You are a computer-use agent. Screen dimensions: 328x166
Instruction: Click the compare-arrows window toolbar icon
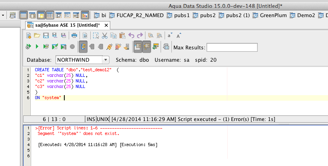click(59, 15)
